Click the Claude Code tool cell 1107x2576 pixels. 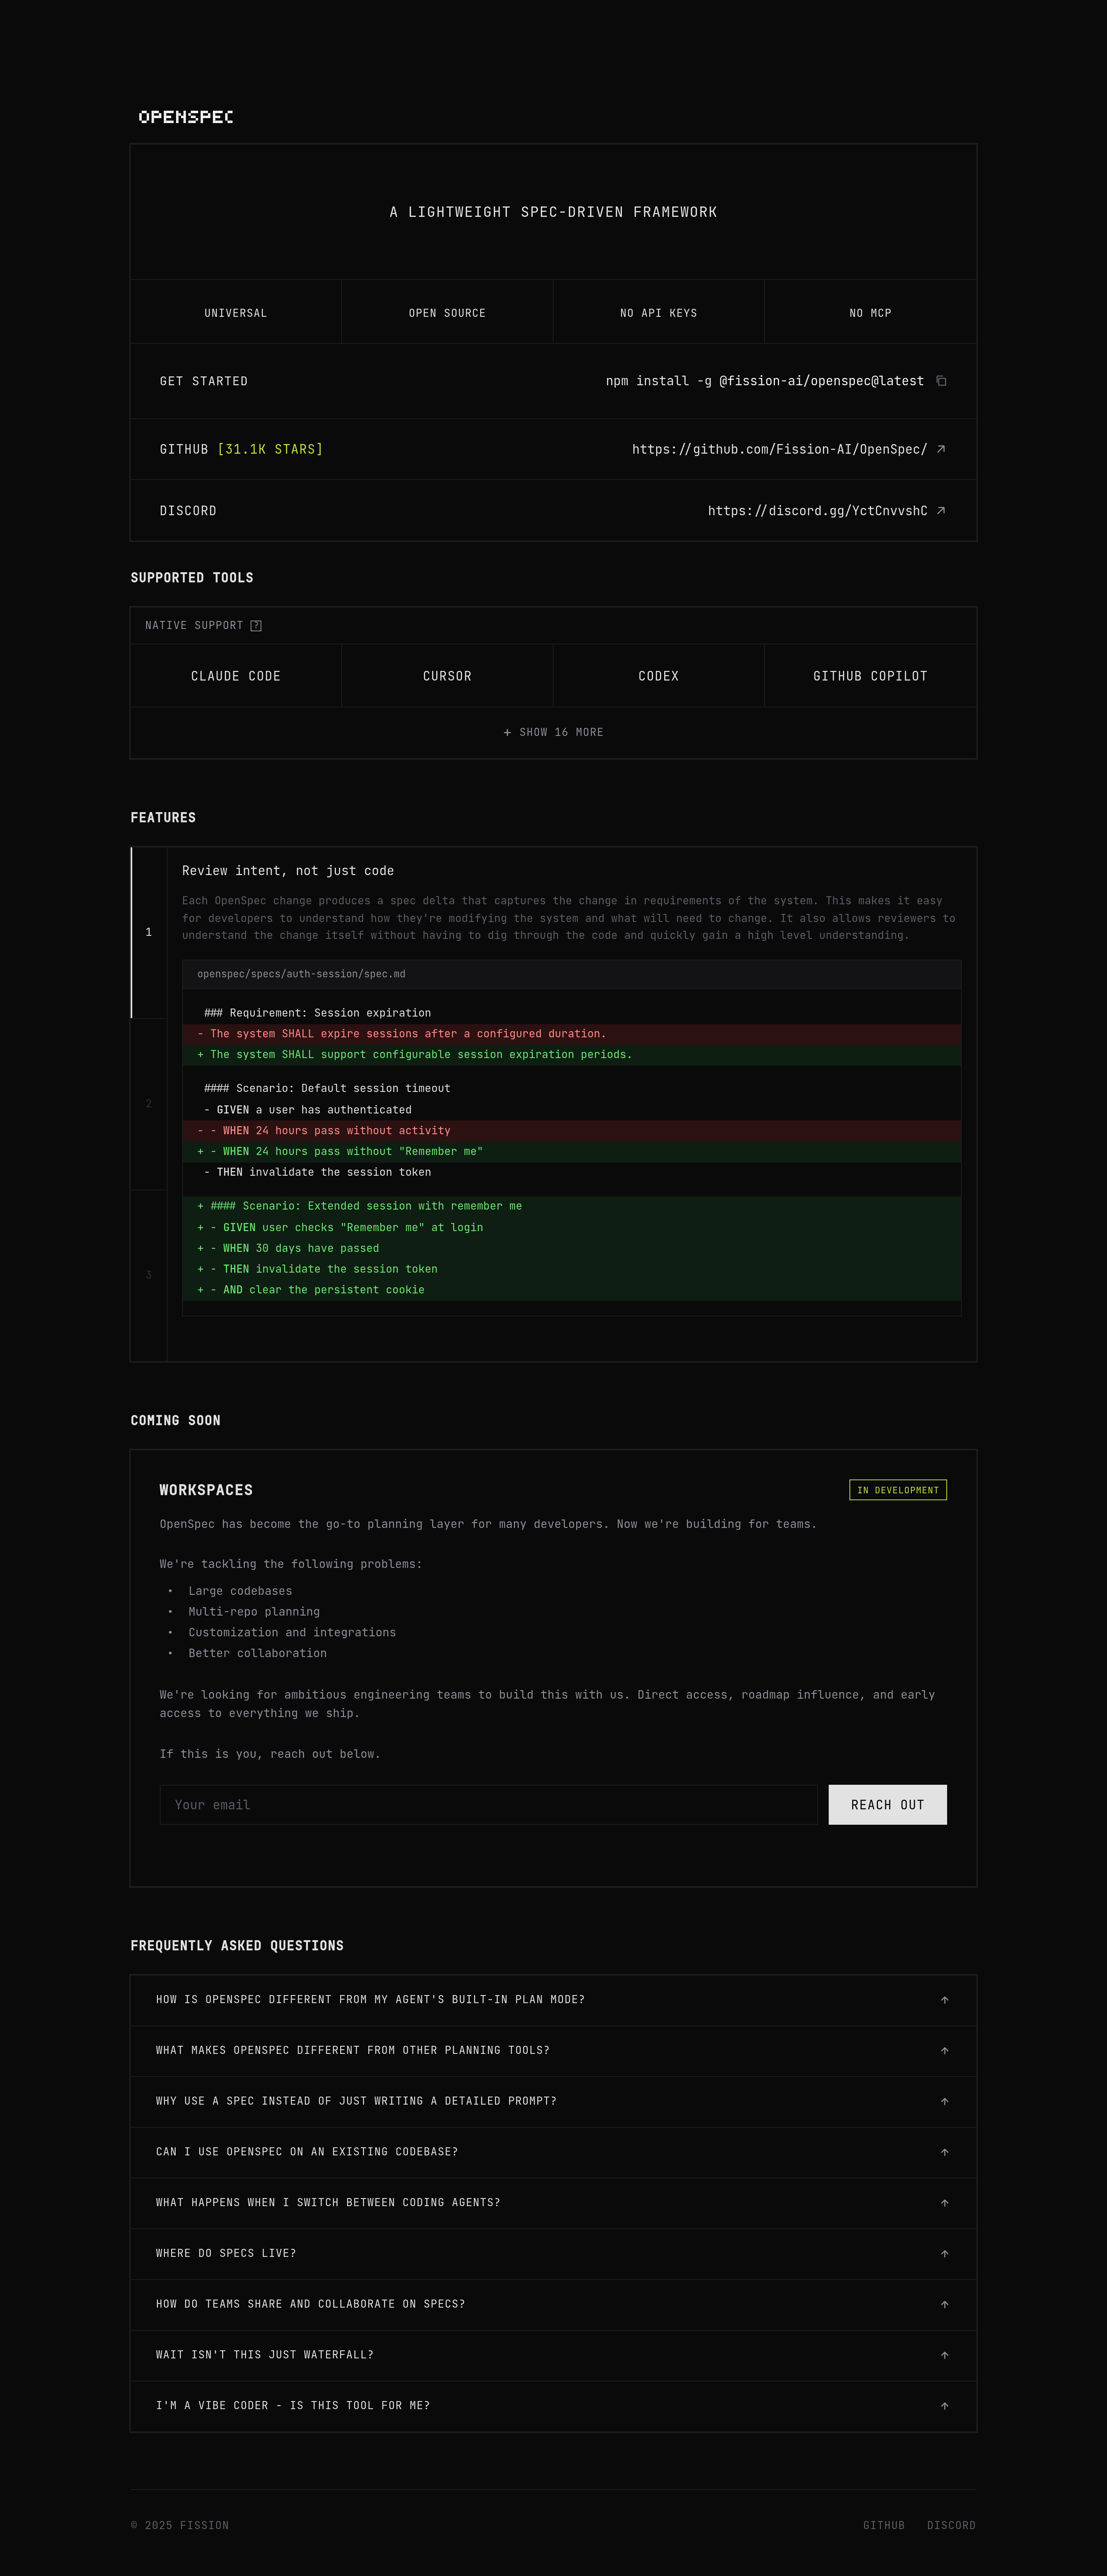click(236, 676)
